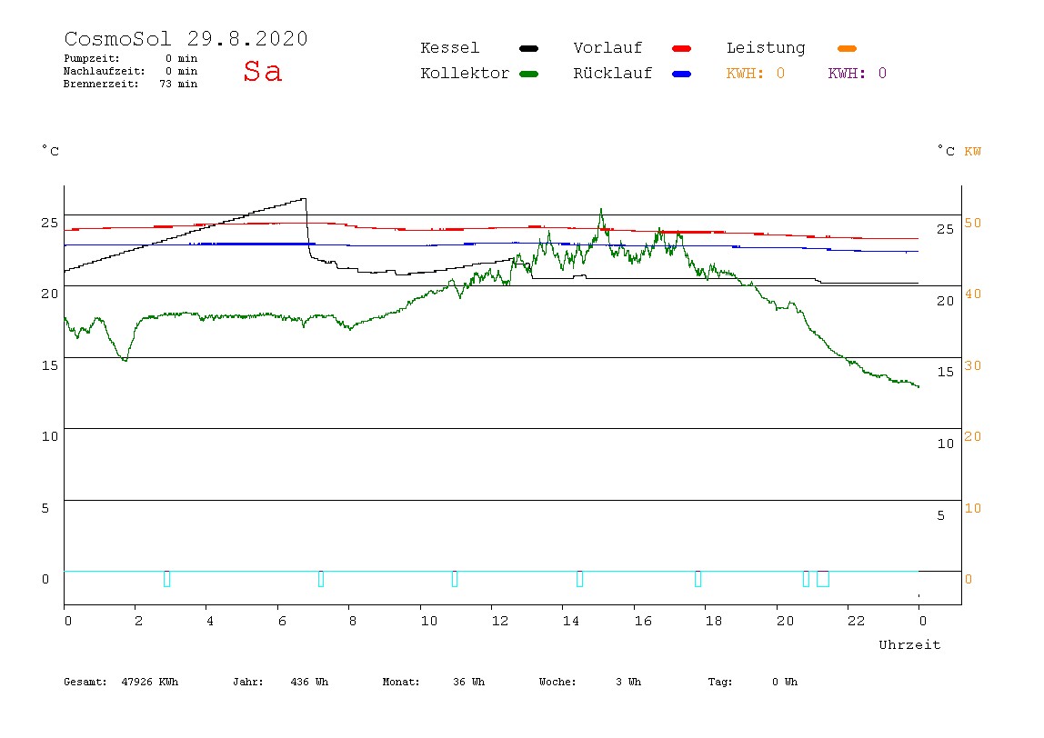The image size is (1044, 738).
Task: Click the orange 'KW' axis unit label
Action: (x=973, y=152)
